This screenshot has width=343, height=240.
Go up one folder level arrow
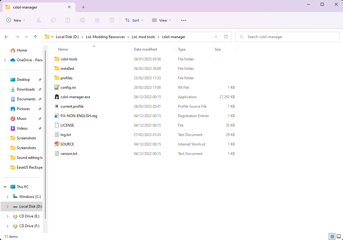(x=35, y=37)
